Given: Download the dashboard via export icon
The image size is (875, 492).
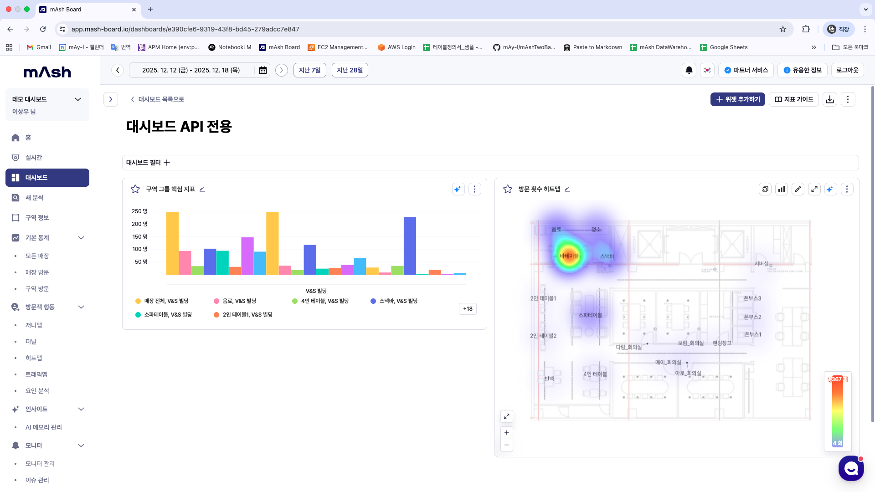Looking at the screenshot, I should (829, 99).
